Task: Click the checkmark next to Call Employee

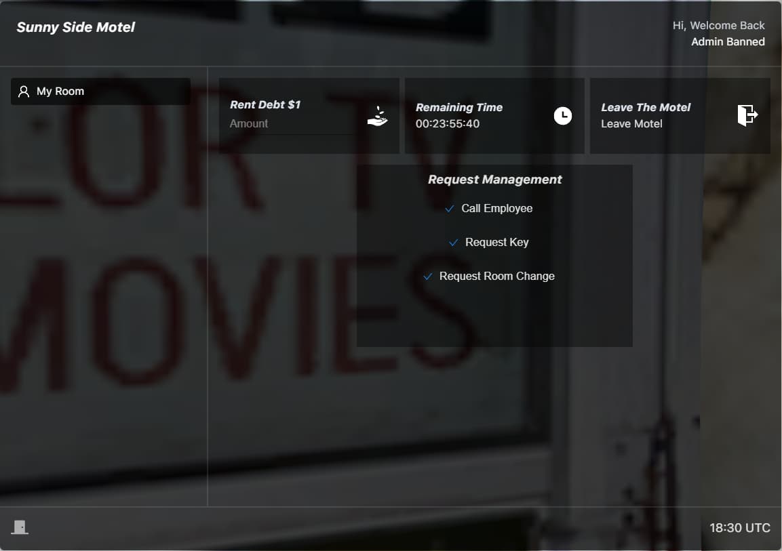Action: (450, 208)
